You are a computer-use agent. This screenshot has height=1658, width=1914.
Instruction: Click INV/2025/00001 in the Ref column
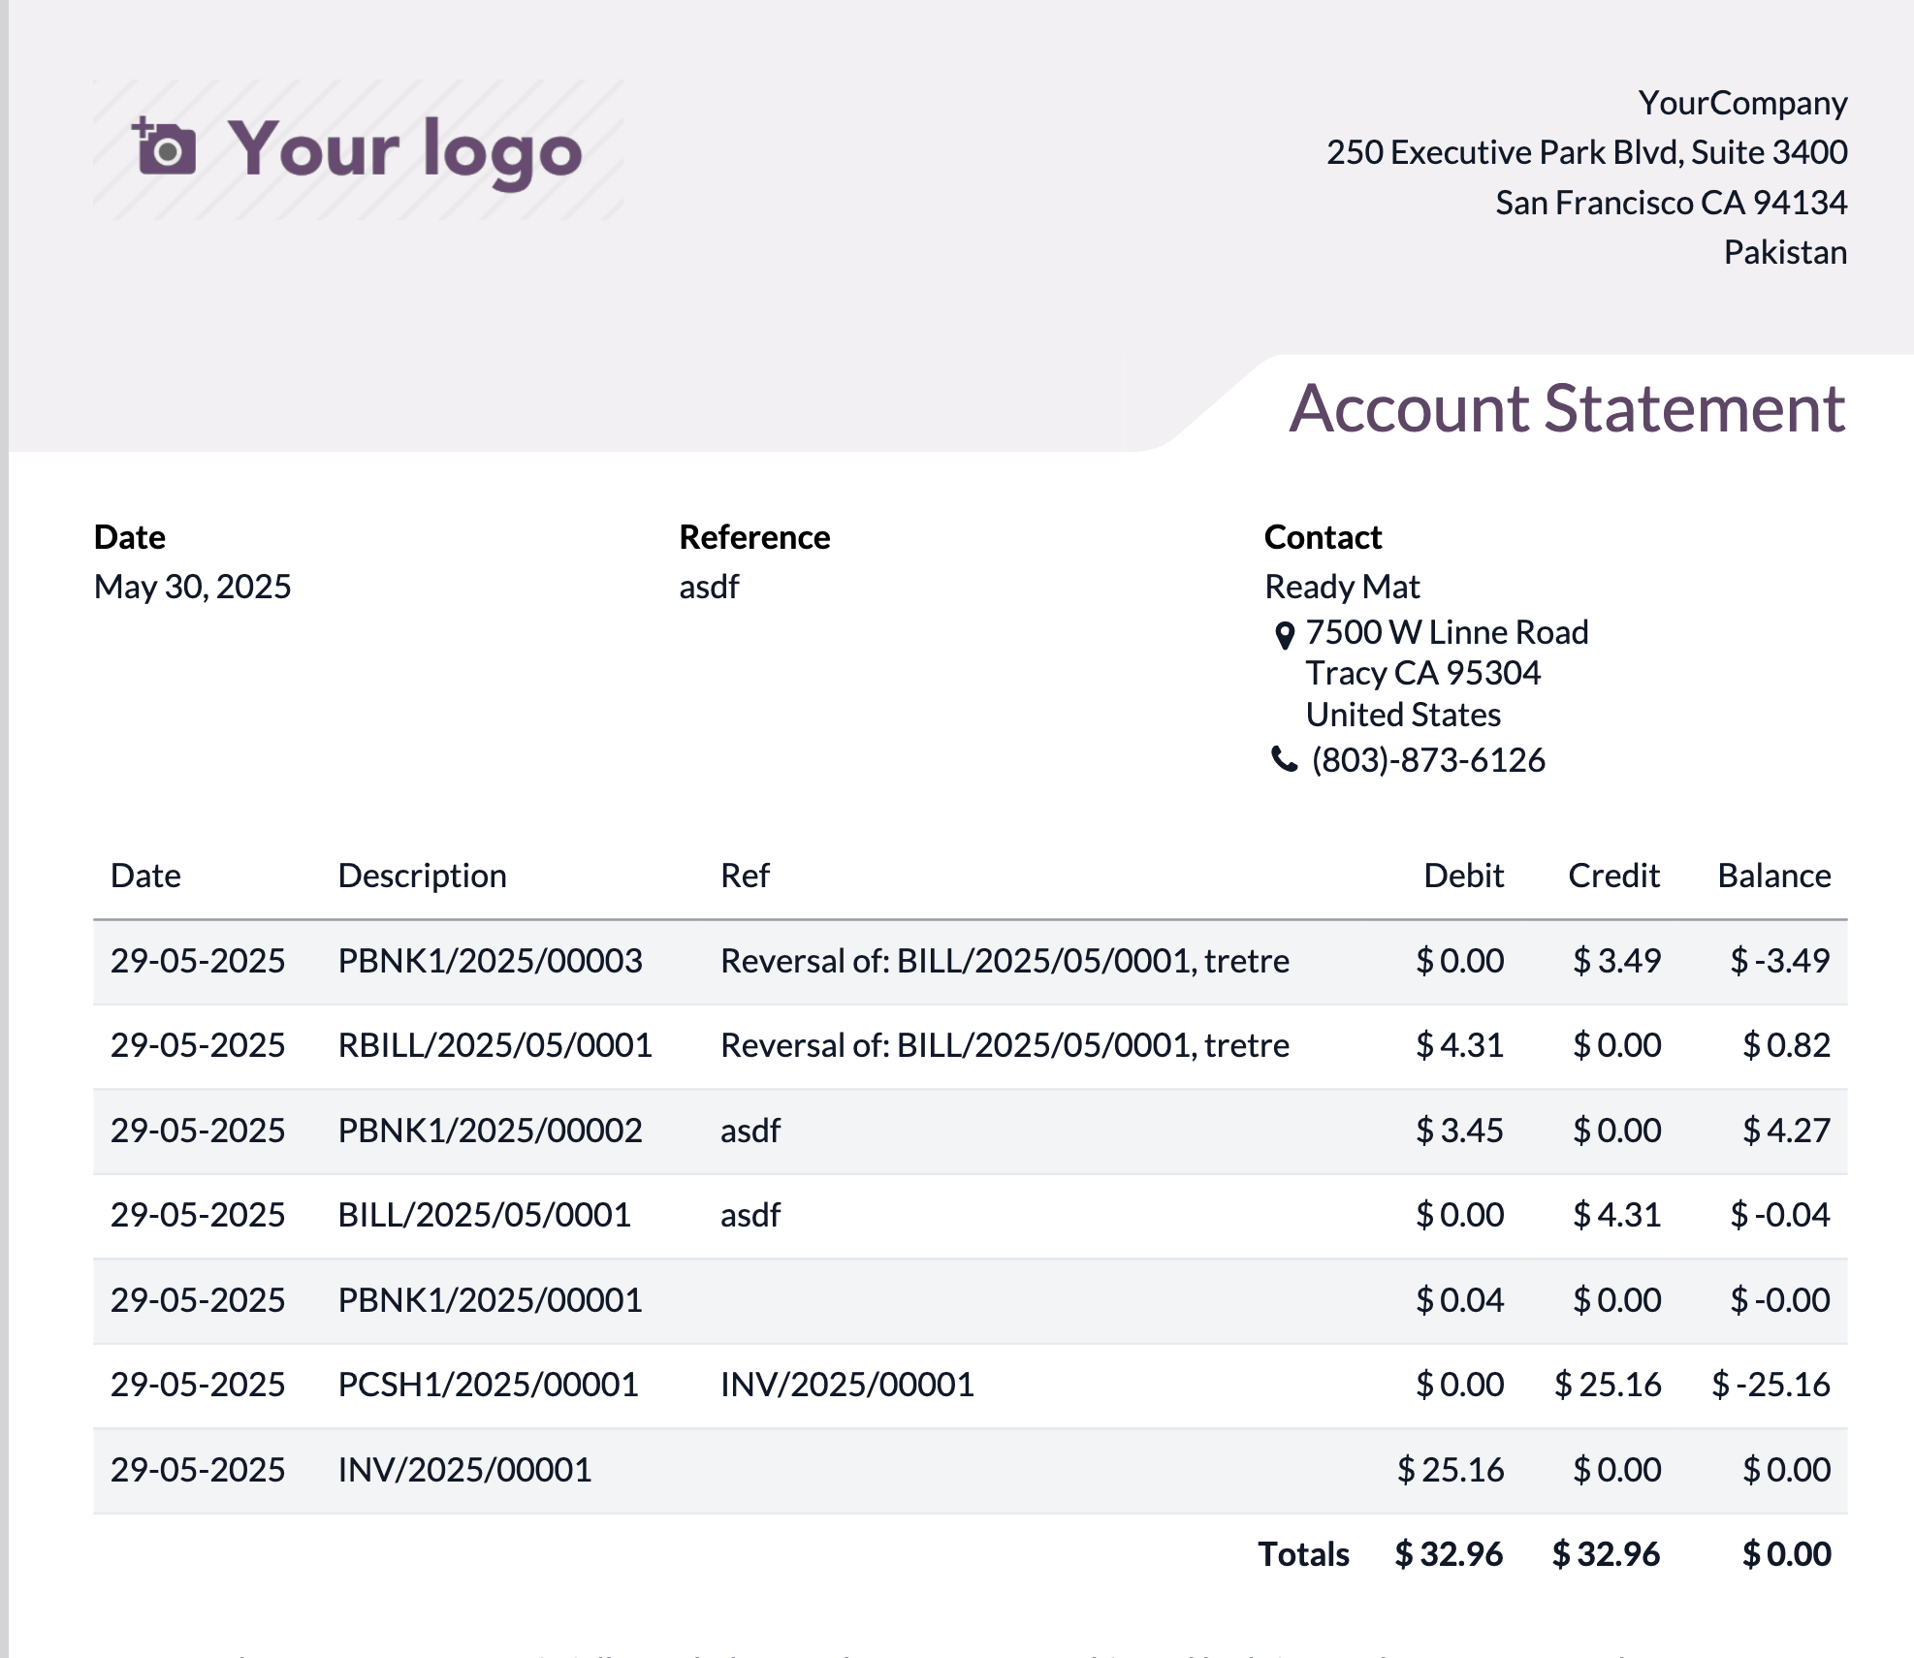(847, 1385)
